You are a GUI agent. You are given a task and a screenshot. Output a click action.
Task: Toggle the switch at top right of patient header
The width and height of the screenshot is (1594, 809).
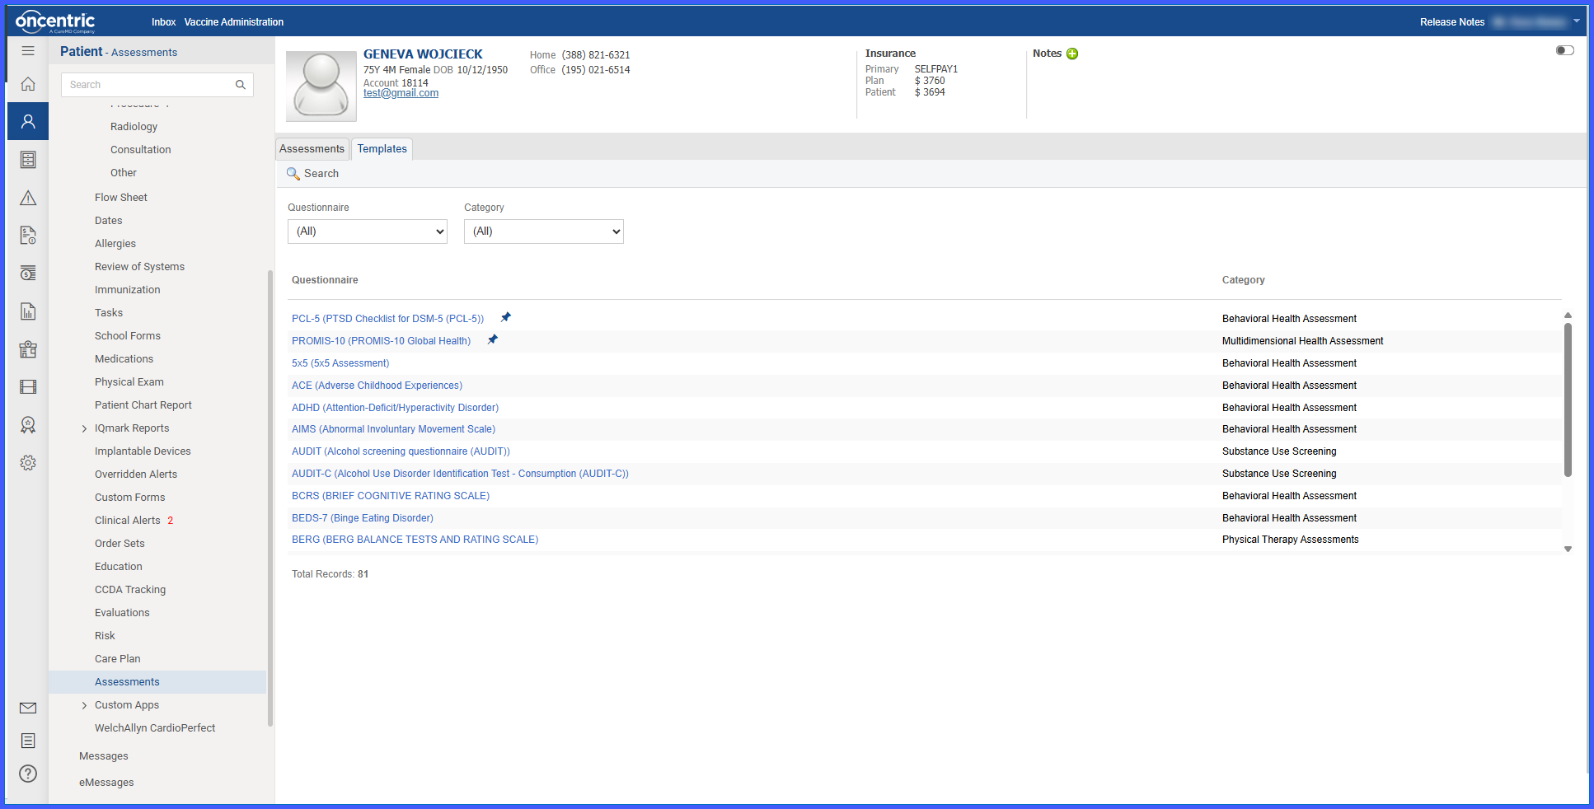[1564, 51]
